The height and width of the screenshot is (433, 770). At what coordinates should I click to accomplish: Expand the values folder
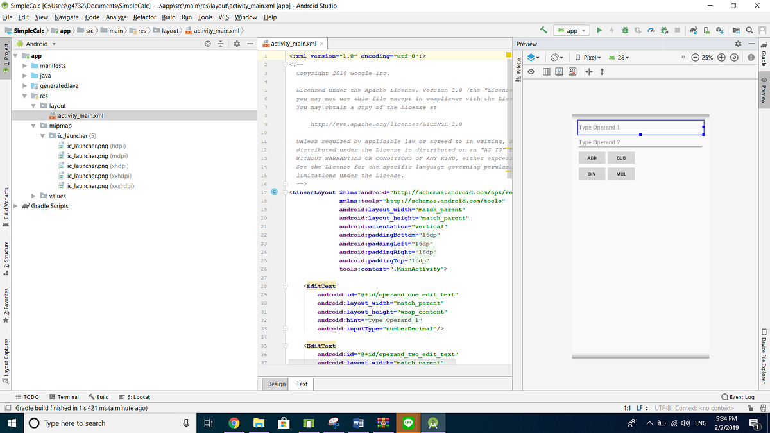point(34,196)
